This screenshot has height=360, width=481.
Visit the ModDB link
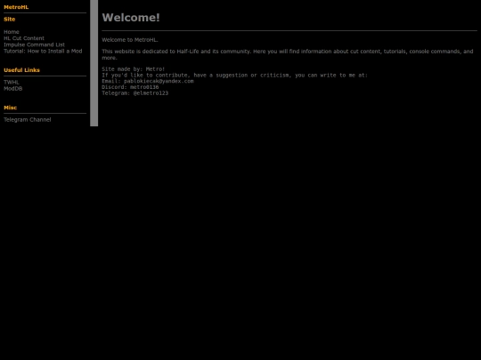click(12, 89)
